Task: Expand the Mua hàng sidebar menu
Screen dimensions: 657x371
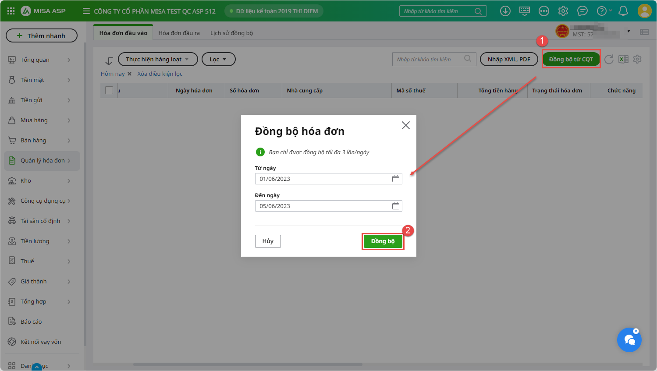Action: pyautogui.click(x=39, y=120)
